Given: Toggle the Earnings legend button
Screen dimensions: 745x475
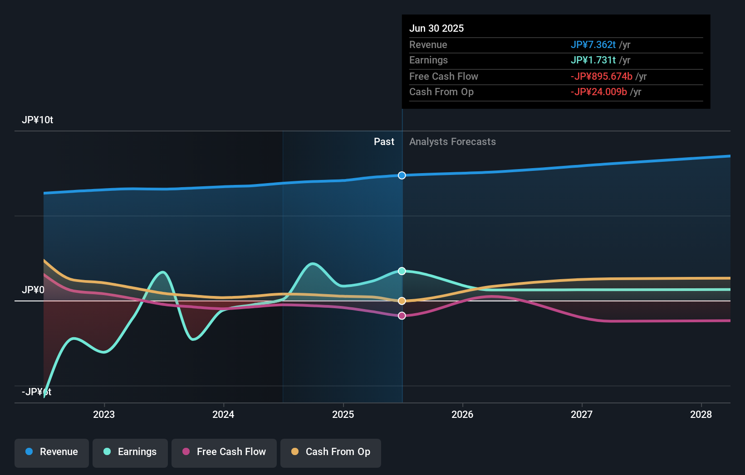Looking at the screenshot, I should [x=130, y=452].
